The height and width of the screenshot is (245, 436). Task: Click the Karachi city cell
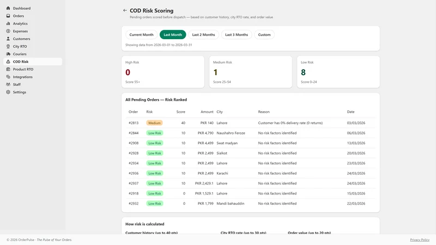(222, 173)
